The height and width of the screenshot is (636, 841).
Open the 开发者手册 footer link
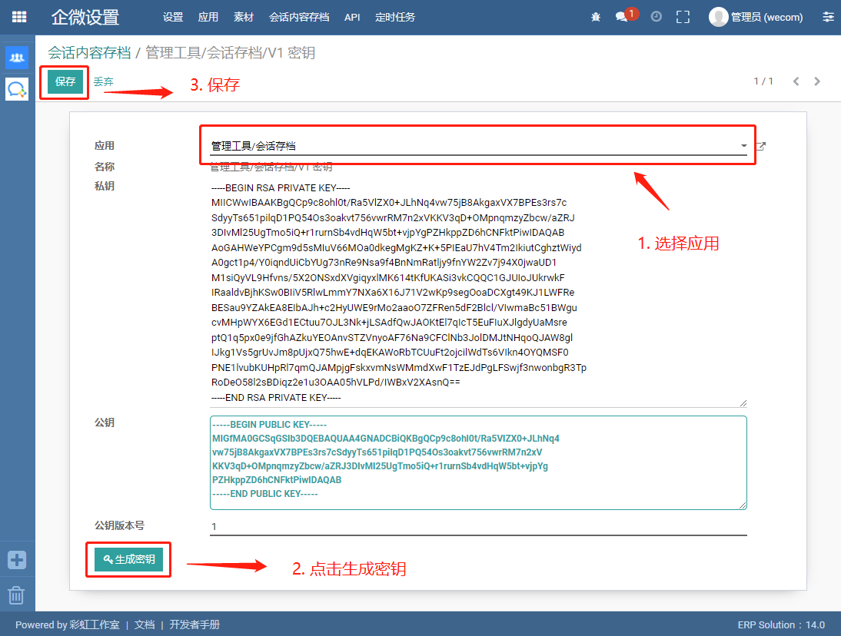(194, 624)
